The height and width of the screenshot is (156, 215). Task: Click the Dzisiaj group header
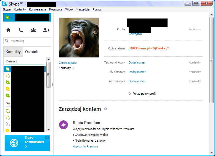11,61
